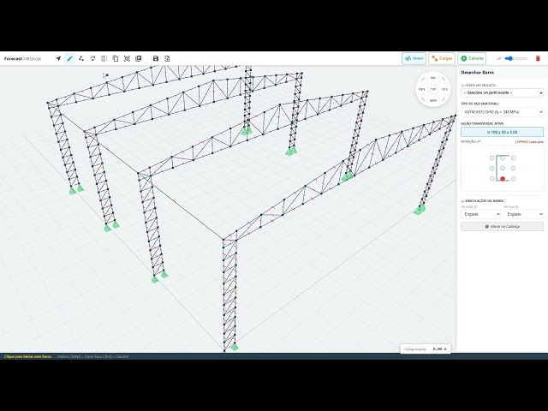Select red bottom-center insertion point

(x=503, y=179)
